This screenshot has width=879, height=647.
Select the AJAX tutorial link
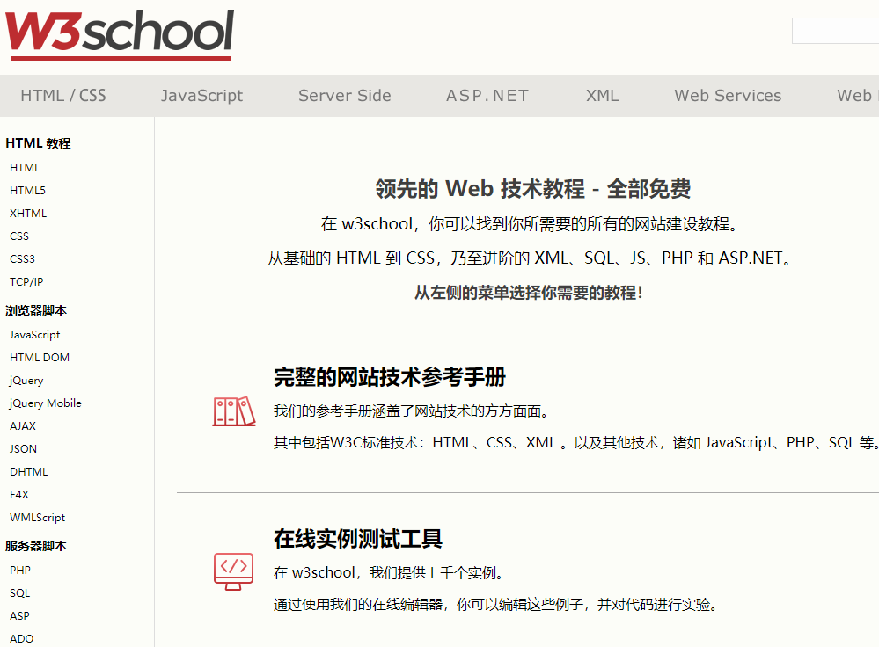coord(22,425)
